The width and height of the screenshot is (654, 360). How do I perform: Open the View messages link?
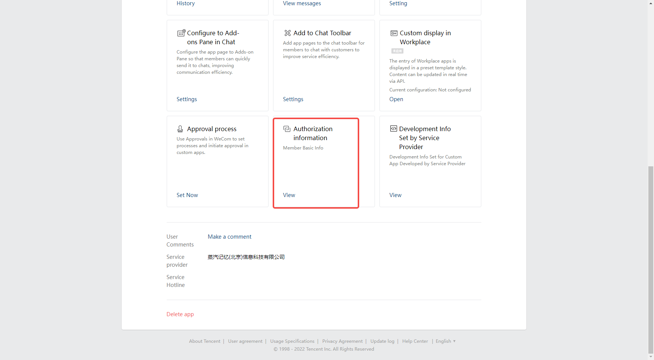[x=302, y=3]
